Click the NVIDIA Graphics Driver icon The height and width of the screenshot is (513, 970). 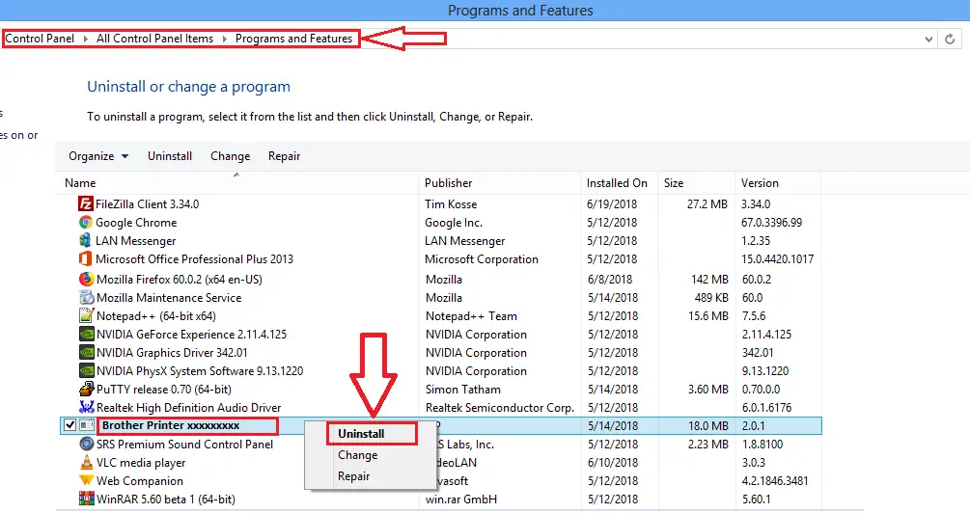click(x=87, y=352)
